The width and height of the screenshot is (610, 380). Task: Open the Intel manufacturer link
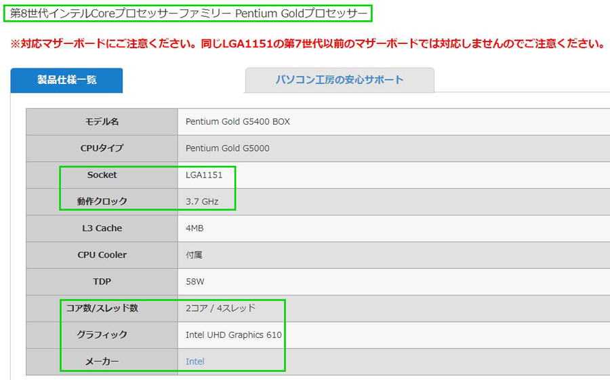tap(195, 361)
